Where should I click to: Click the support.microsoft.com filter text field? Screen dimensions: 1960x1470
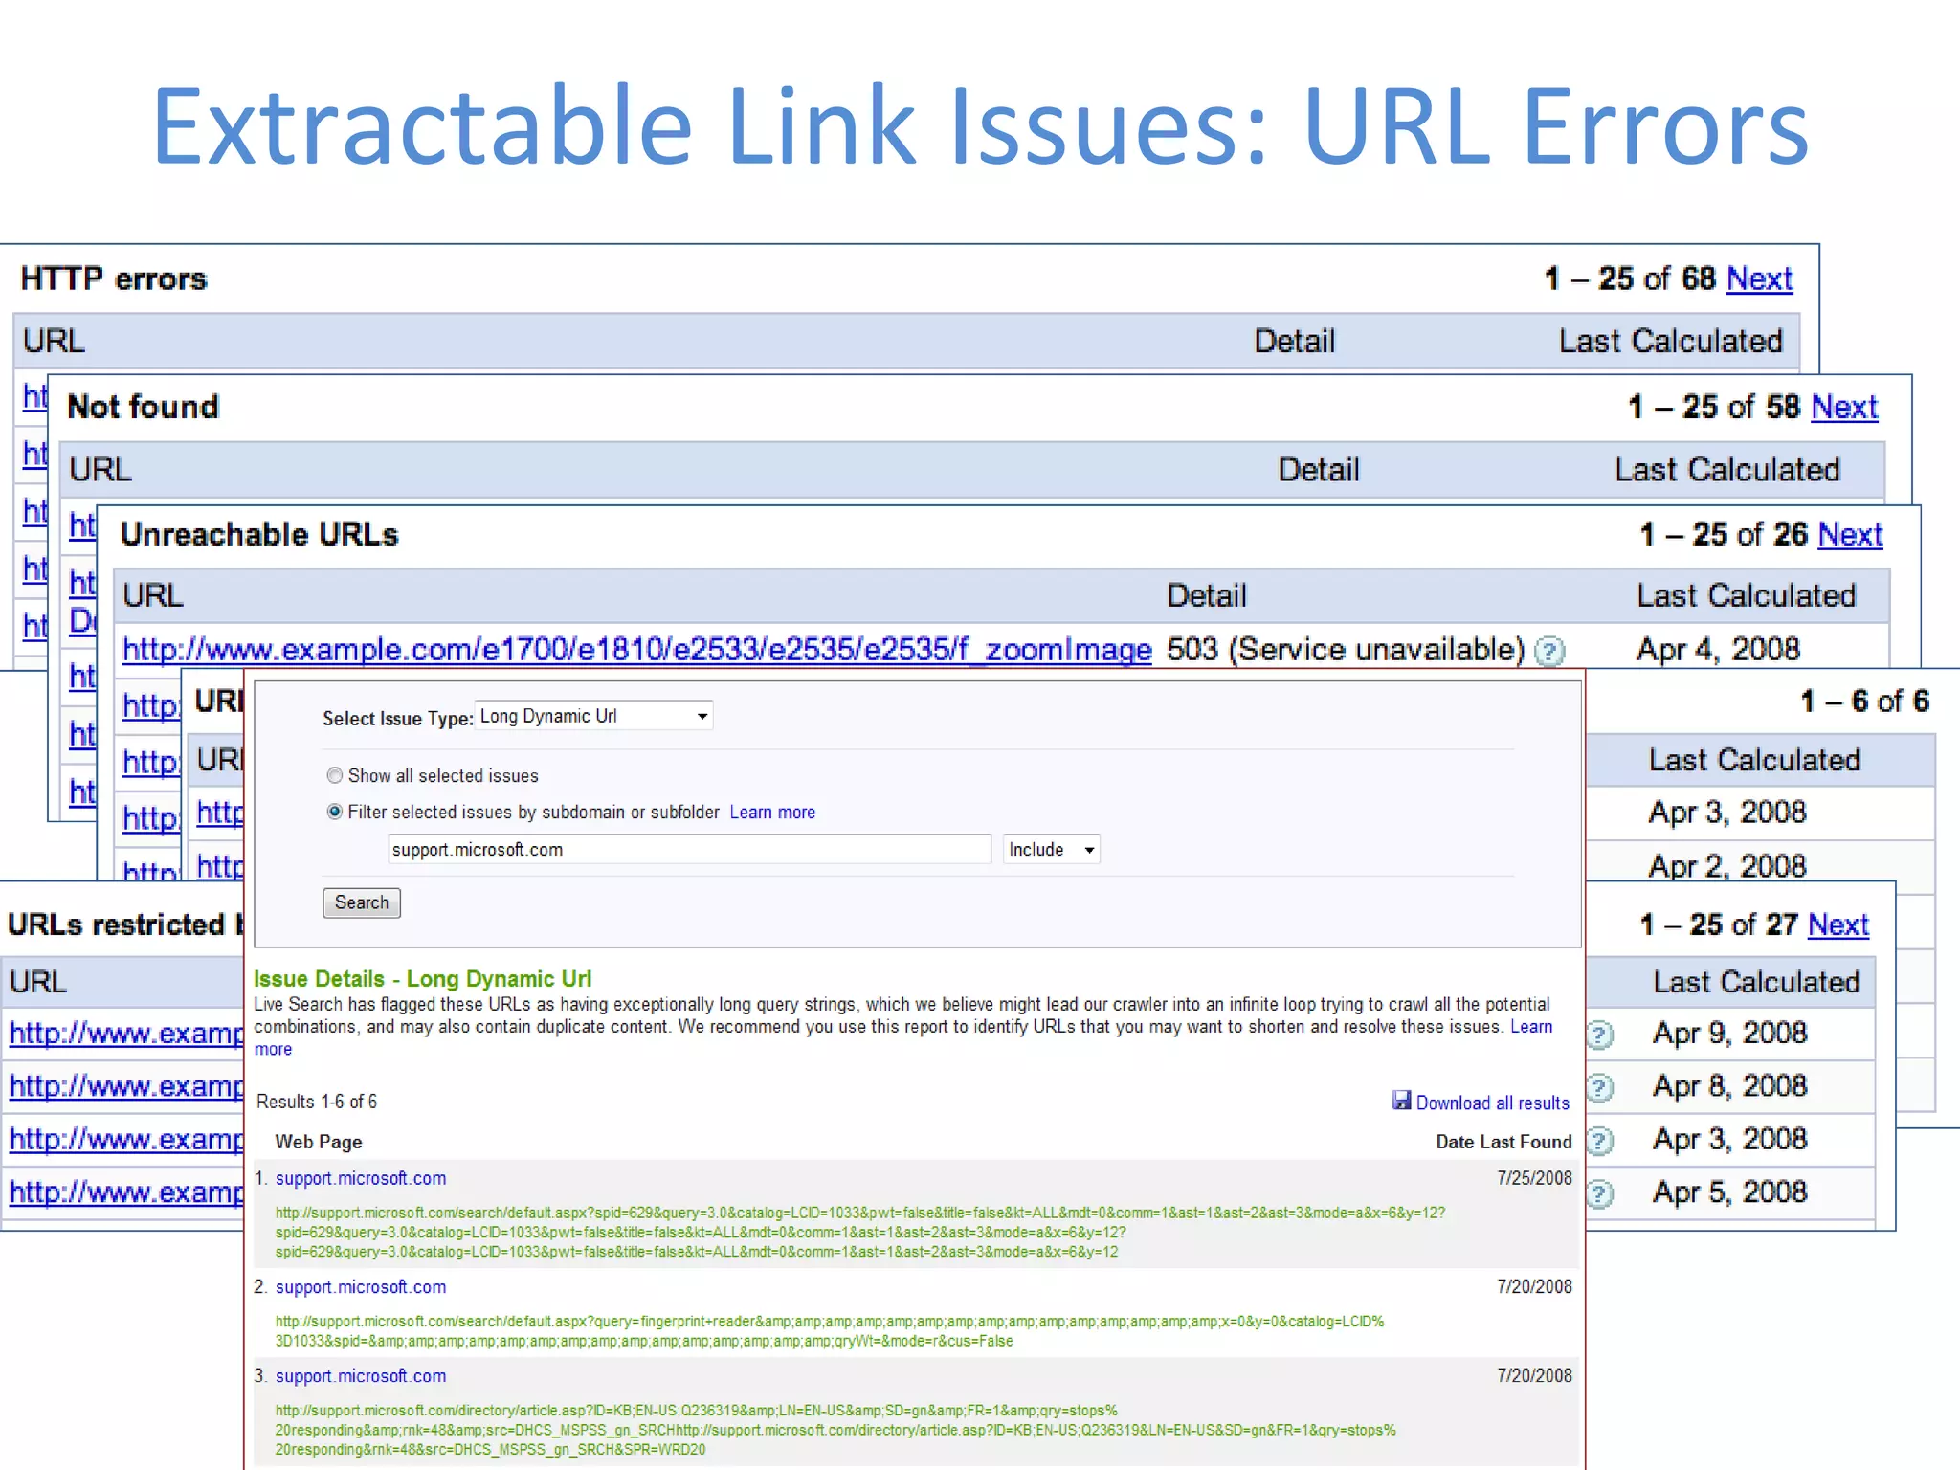[689, 850]
